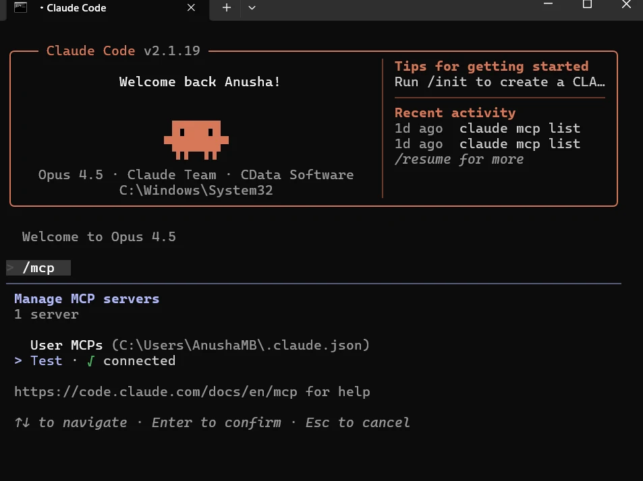Viewport: 643px width, 481px height.
Task: Click the green connected check mark
Action: [x=90, y=360]
